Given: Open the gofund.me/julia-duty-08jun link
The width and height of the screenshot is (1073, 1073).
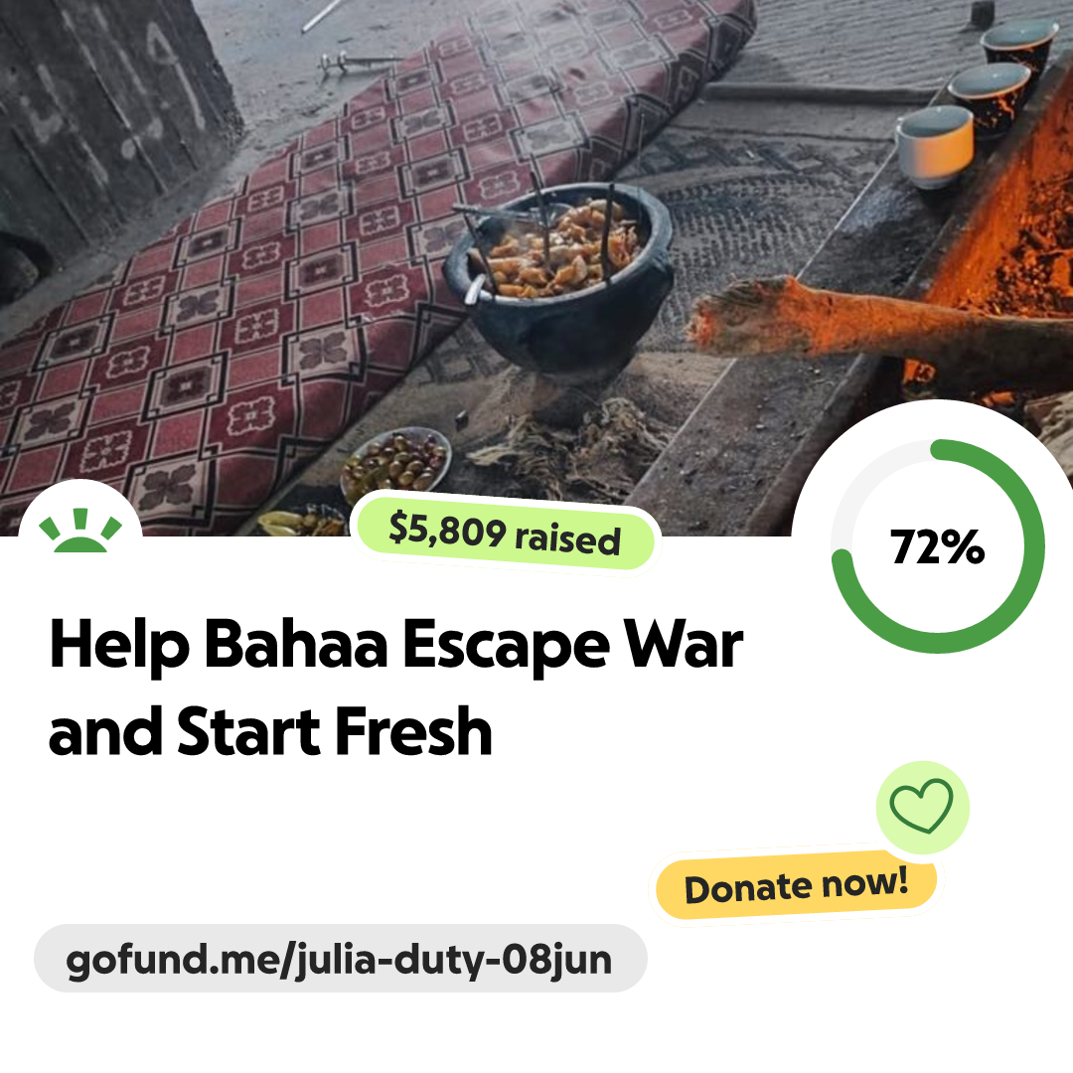Looking at the screenshot, I should point(340,959).
